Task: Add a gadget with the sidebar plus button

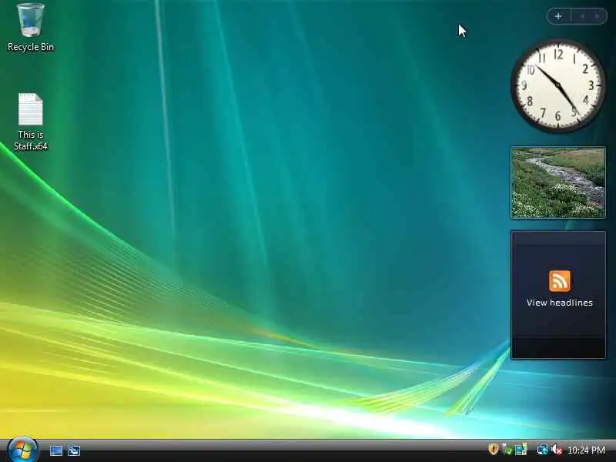Action: (x=558, y=16)
